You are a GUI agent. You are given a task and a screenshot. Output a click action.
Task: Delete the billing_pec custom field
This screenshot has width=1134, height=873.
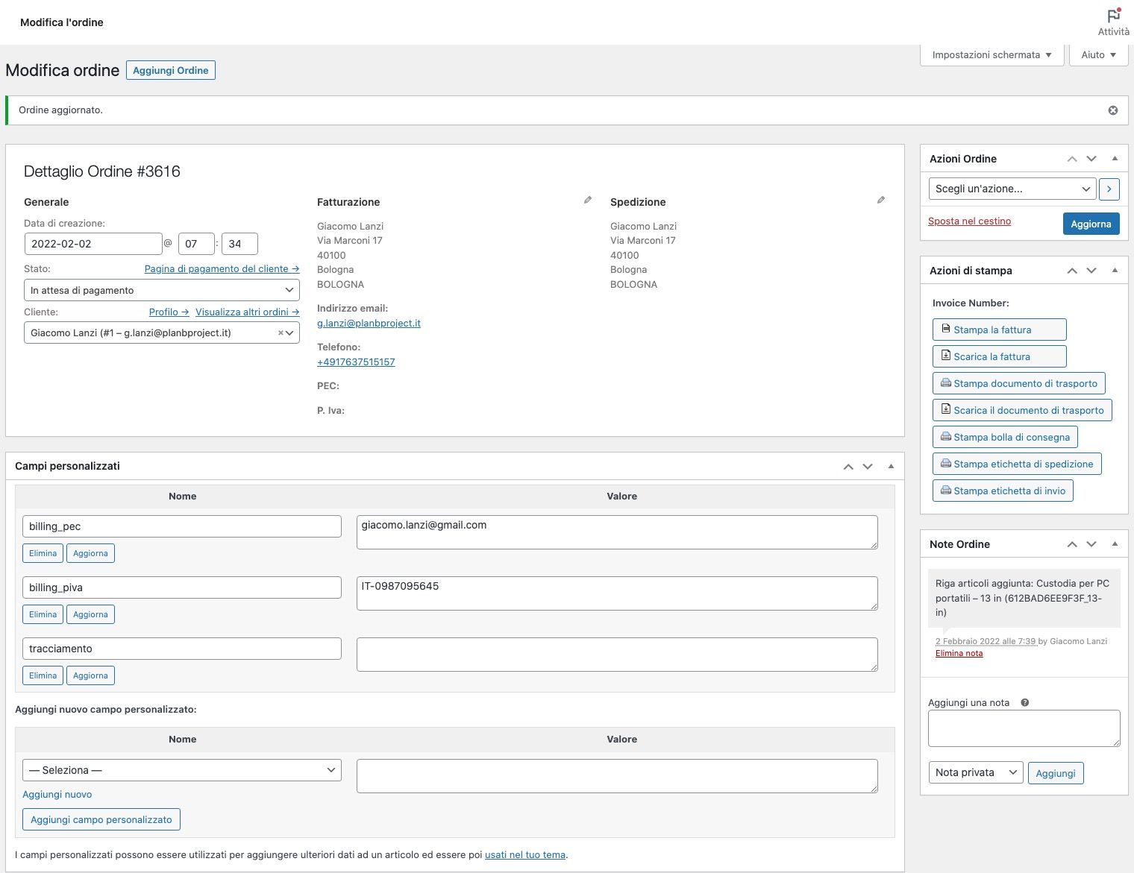point(43,553)
